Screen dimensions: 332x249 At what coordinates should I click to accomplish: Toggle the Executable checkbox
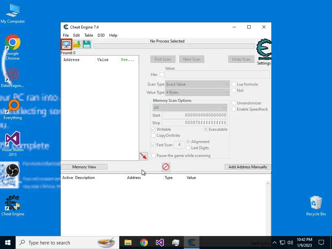click(x=206, y=129)
